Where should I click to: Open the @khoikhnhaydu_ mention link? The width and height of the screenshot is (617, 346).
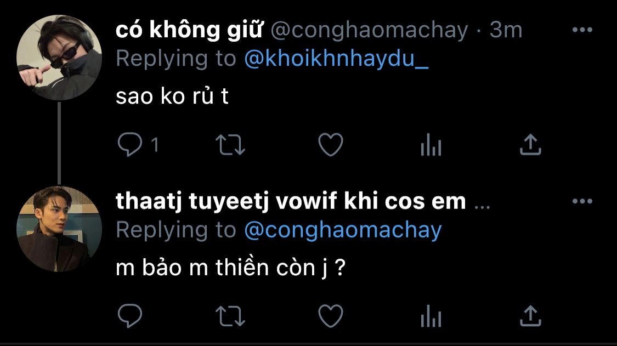pos(336,59)
